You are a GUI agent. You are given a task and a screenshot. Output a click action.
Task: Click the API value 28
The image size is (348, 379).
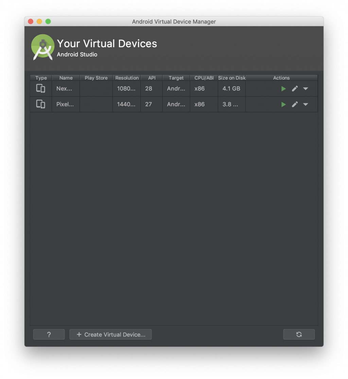pyautogui.click(x=149, y=88)
